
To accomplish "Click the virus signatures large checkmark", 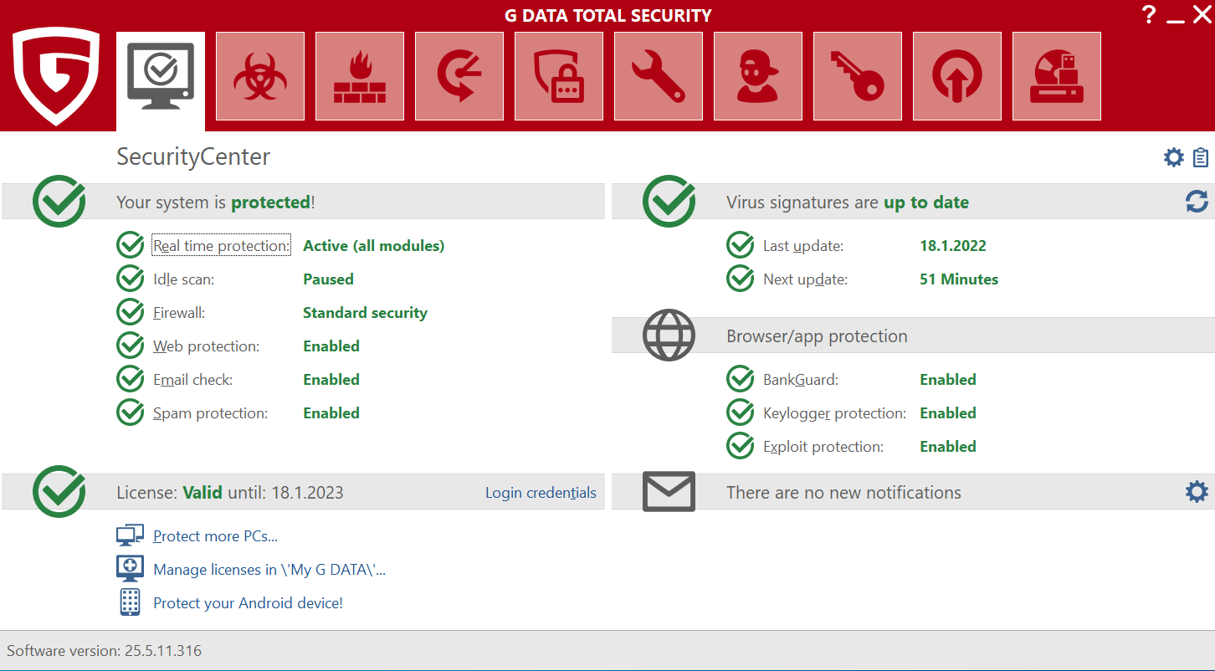I will [x=669, y=201].
